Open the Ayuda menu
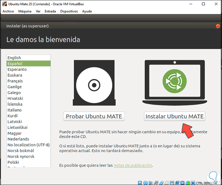The image size is (222, 185). tap(87, 11)
